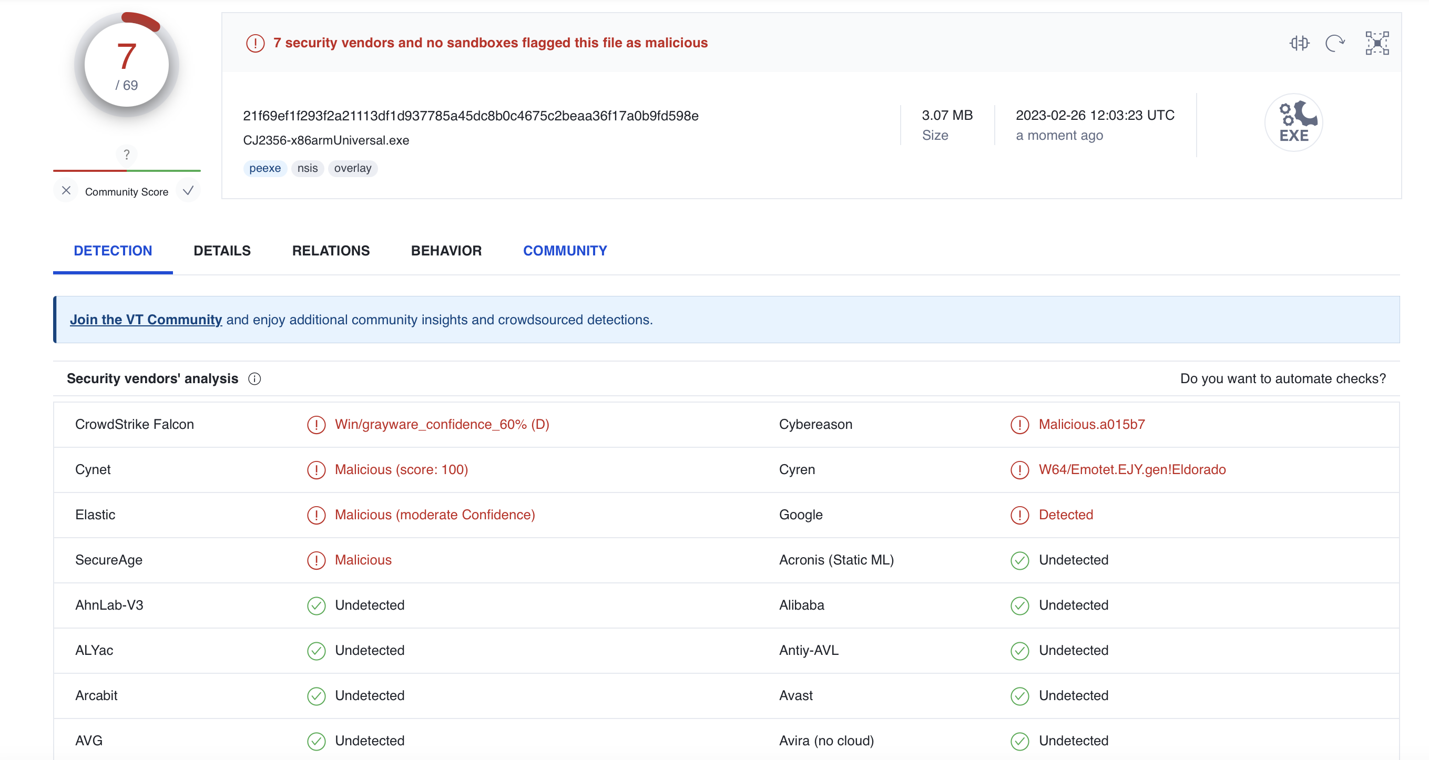Click Cynet's warning icon
The height and width of the screenshot is (760, 1429).
(316, 470)
